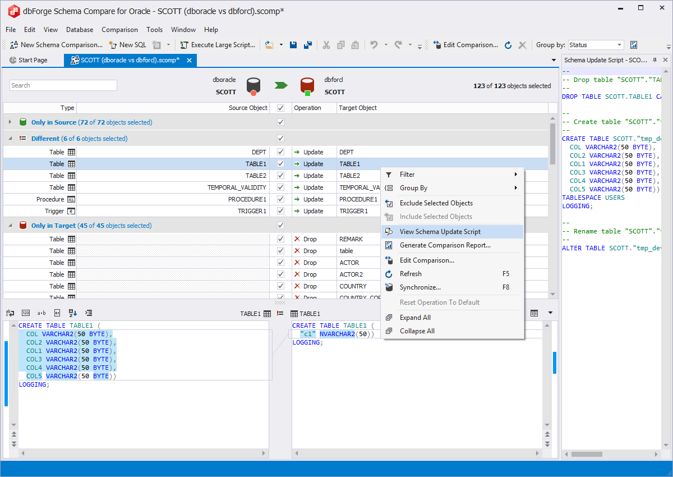Image resolution: width=673 pixels, height=477 pixels.
Task: Open the Undo history dropdown arrow
Action: (386, 45)
